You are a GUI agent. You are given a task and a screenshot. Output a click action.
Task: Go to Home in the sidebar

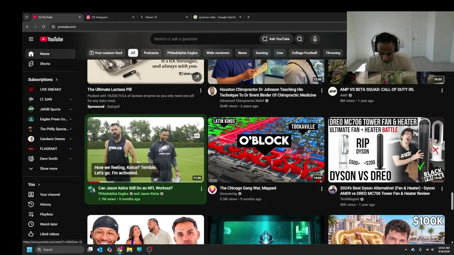50,54
